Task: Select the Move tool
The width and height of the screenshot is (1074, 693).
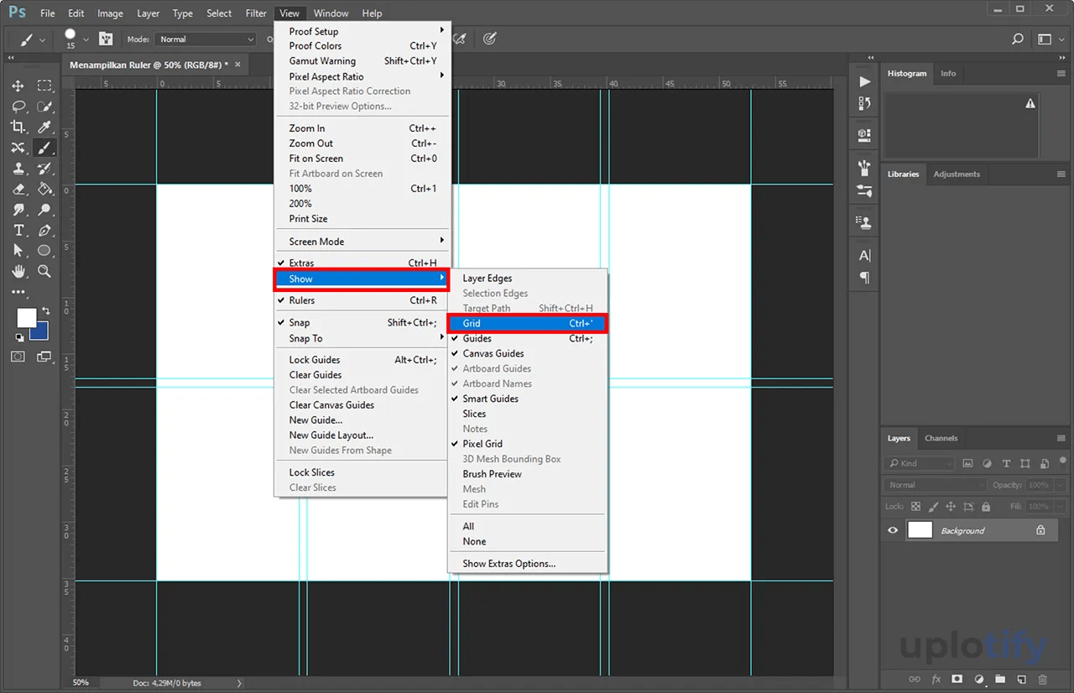Action: click(x=18, y=86)
